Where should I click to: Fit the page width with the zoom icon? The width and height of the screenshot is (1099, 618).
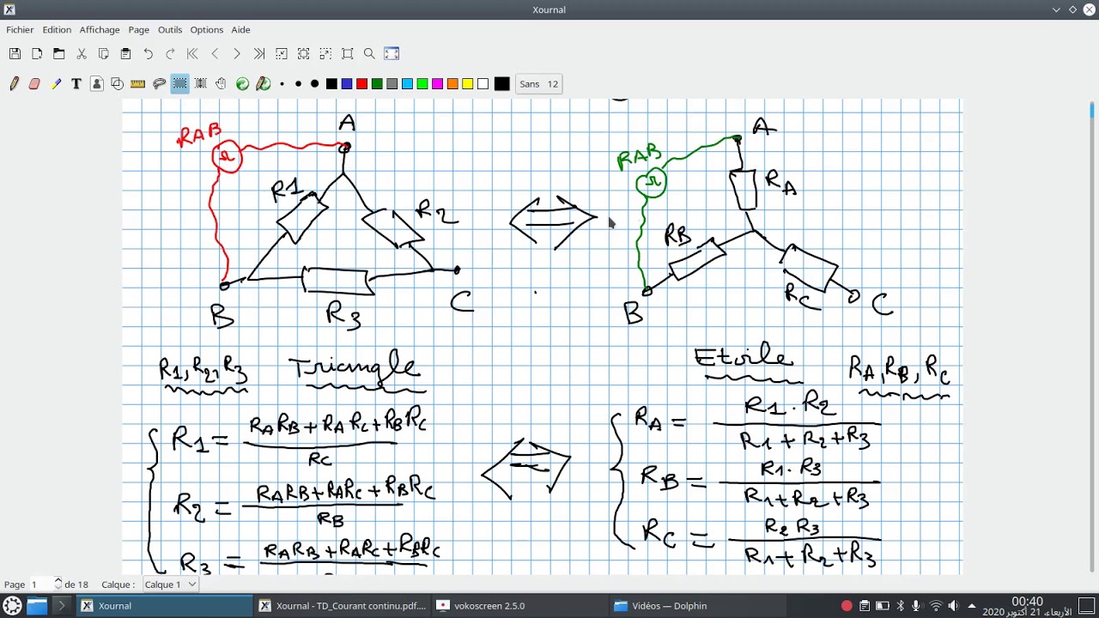(x=303, y=53)
